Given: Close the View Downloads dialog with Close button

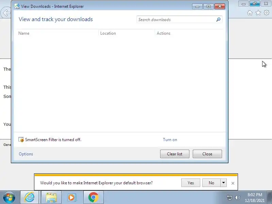Looking at the screenshot, I should (x=207, y=154).
